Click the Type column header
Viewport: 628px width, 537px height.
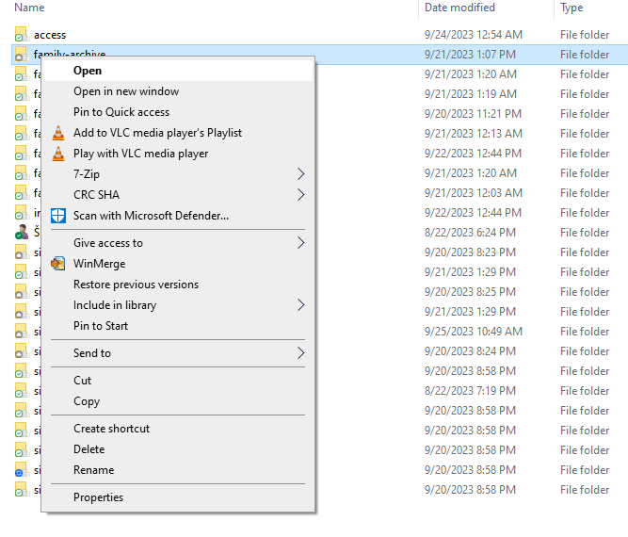pos(572,8)
